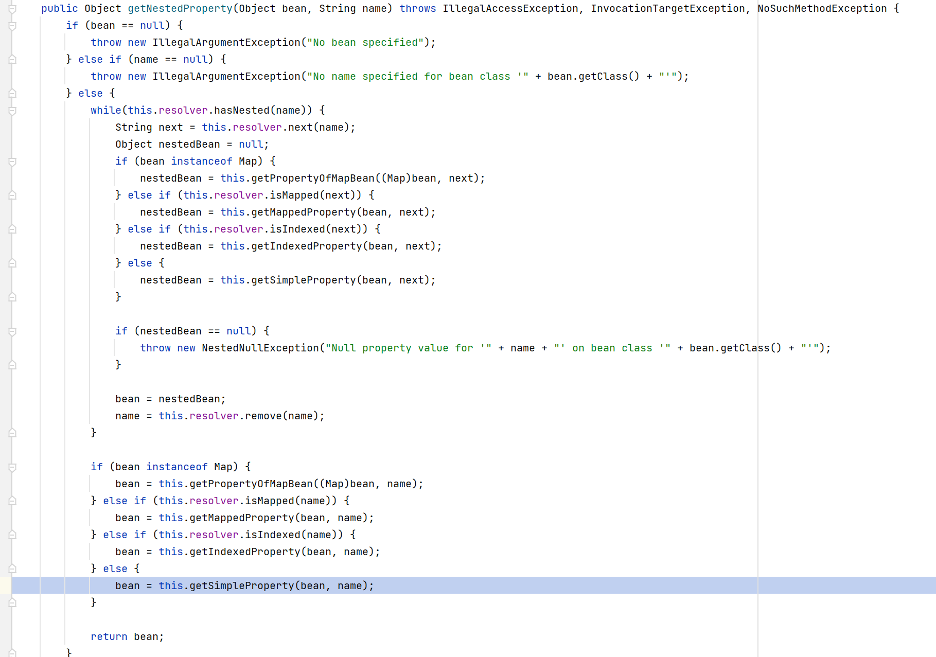The image size is (936, 657).
Task: Click the 'throws' keyword in method signature
Action: pyautogui.click(x=418, y=9)
